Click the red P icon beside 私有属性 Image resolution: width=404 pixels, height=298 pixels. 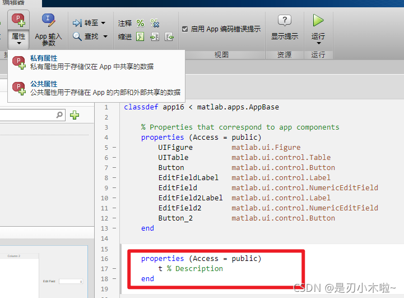pyautogui.click(x=19, y=63)
